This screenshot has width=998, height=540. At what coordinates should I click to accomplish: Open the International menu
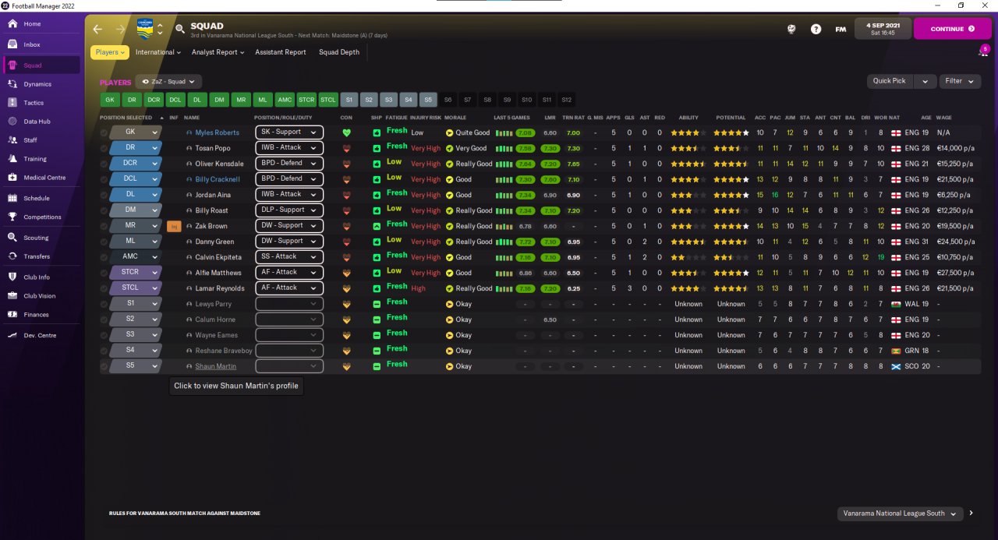click(157, 52)
